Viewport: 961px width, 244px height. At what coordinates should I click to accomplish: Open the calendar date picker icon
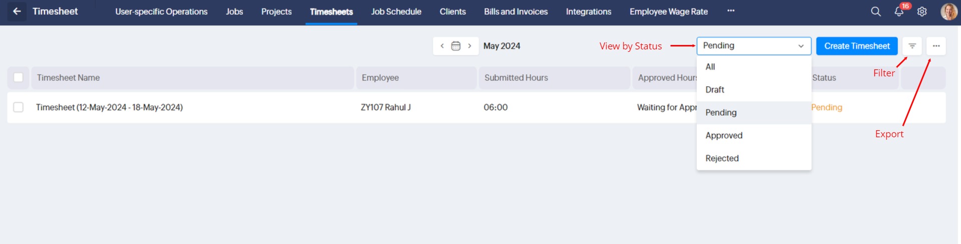(455, 46)
